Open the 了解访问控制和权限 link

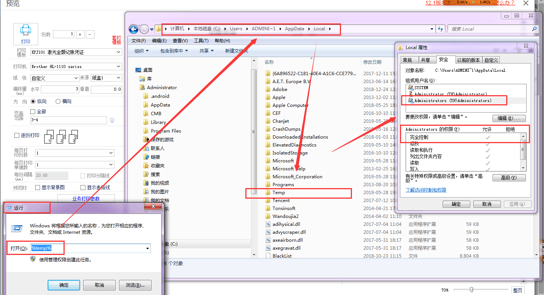click(426, 190)
